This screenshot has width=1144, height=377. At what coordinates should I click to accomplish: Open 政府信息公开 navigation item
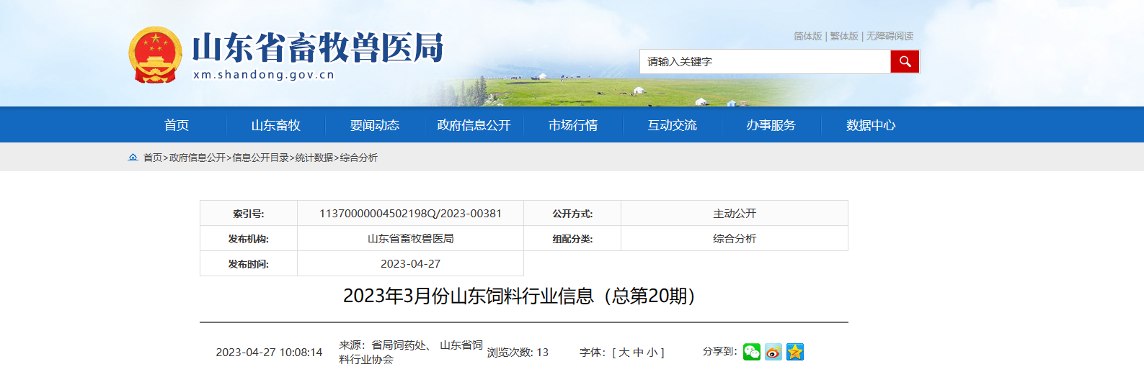click(474, 125)
